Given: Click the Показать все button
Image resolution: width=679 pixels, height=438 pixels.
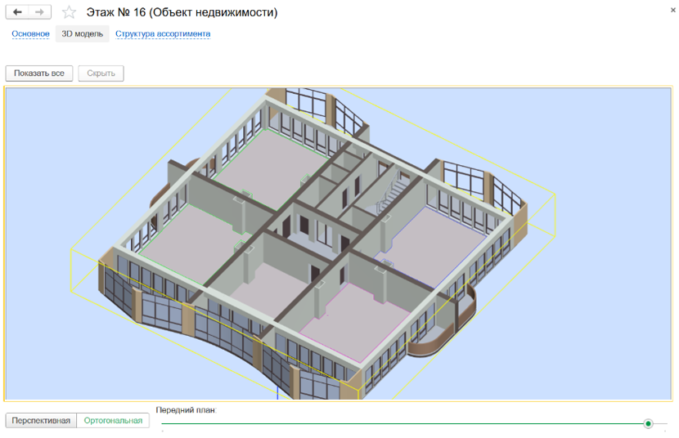Looking at the screenshot, I should [39, 73].
